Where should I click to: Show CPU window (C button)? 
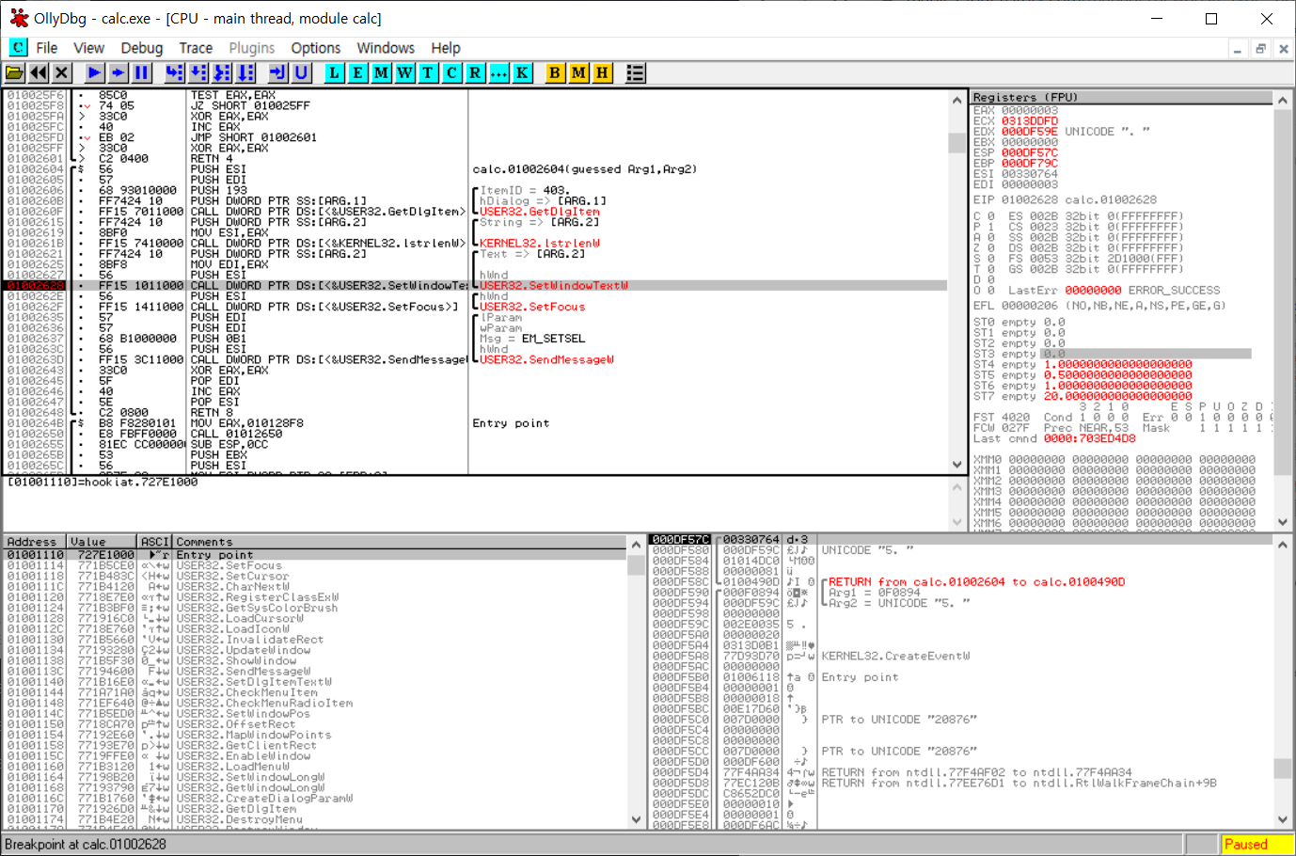coord(452,72)
